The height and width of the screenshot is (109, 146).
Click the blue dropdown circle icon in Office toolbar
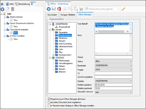[x=48, y=9]
